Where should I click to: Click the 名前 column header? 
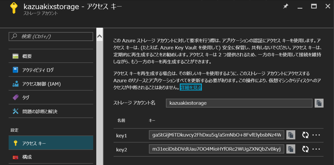coord(121,121)
